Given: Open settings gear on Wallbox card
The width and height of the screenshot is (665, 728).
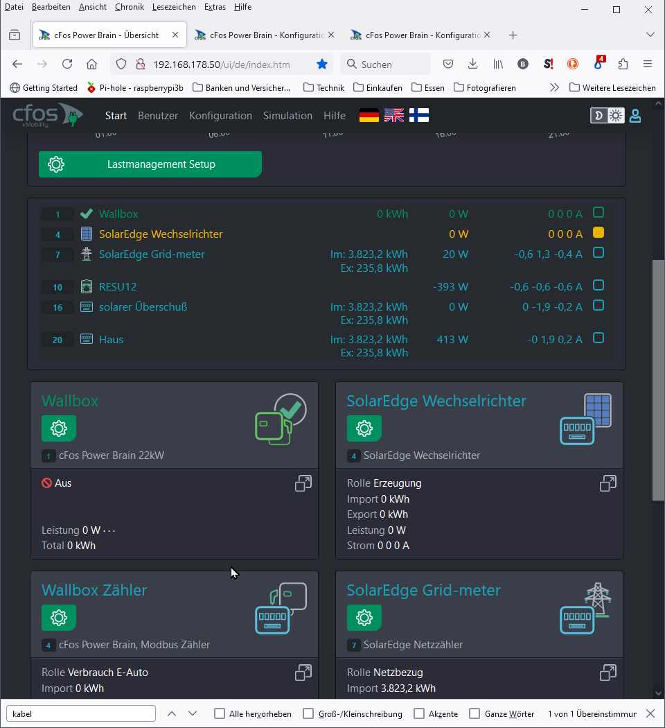Looking at the screenshot, I should coord(59,428).
